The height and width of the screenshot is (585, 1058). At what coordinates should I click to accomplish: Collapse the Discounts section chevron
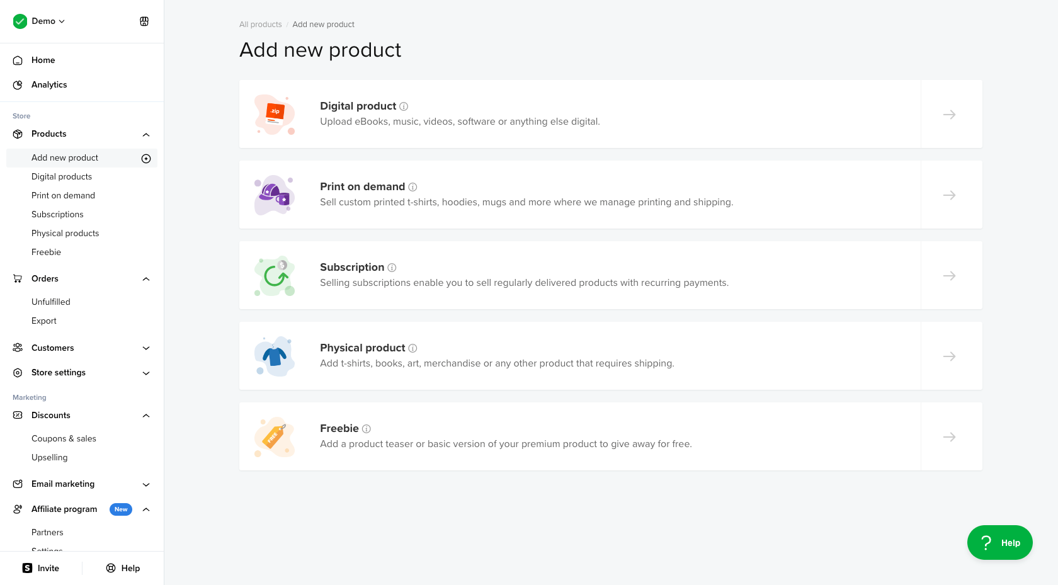(x=146, y=416)
